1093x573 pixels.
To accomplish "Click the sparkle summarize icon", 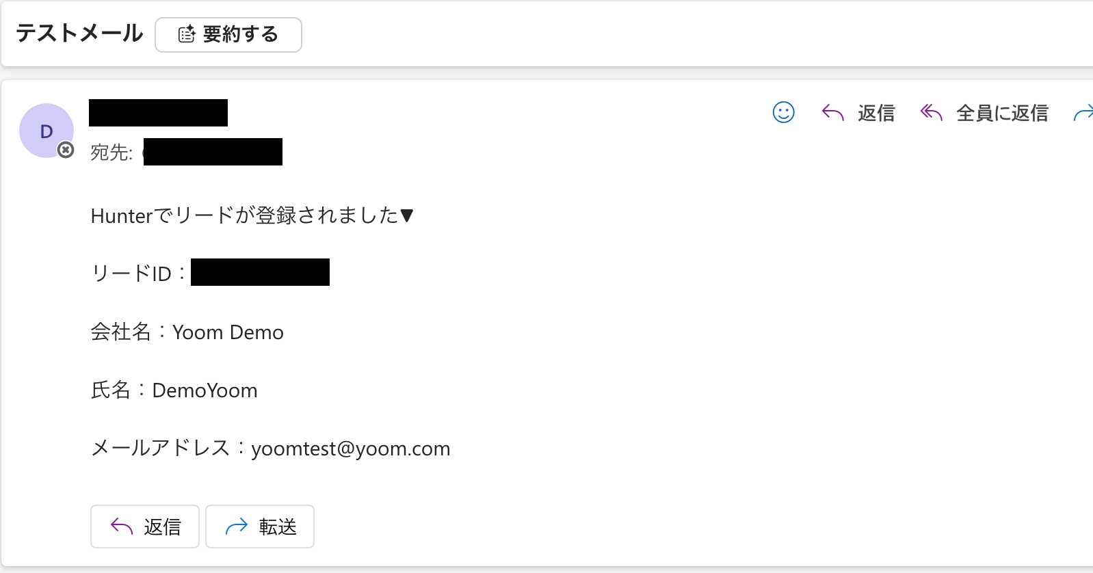I will [x=187, y=34].
